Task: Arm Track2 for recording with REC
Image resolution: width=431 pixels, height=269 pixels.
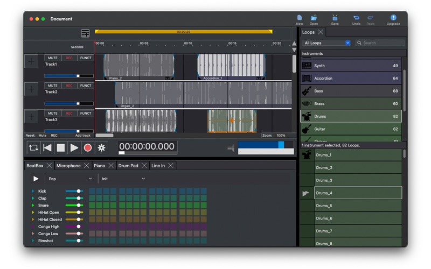Action: click(69, 86)
